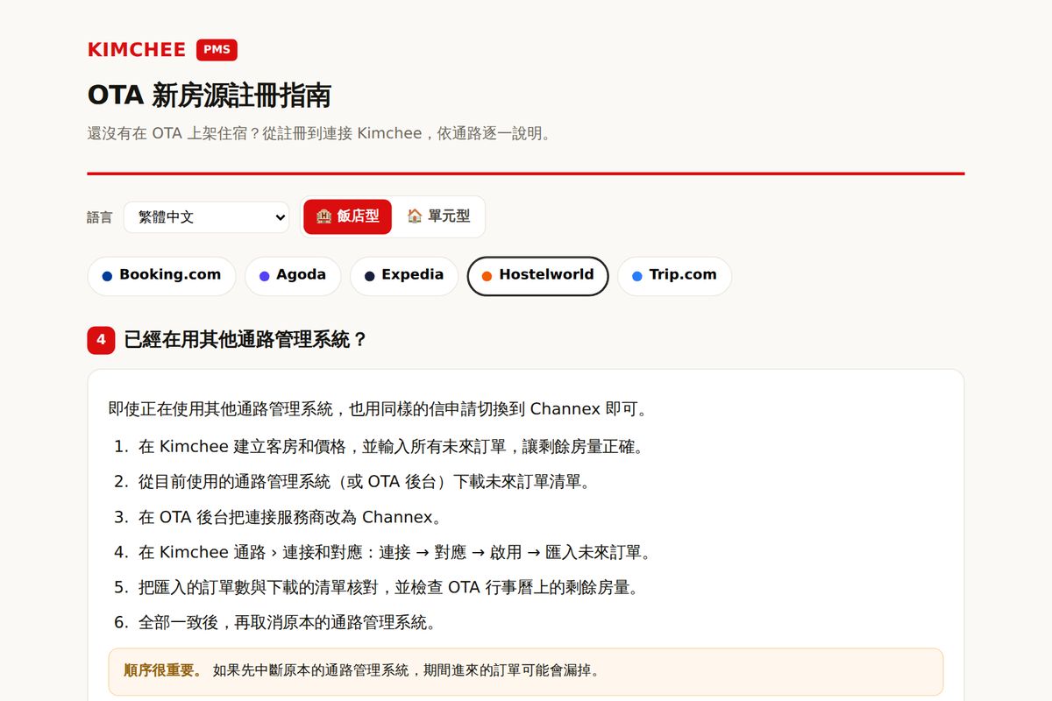Viewport: 1052px width, 701px height.
Task: Switch to the 單元型 property type
Action: 438,216
